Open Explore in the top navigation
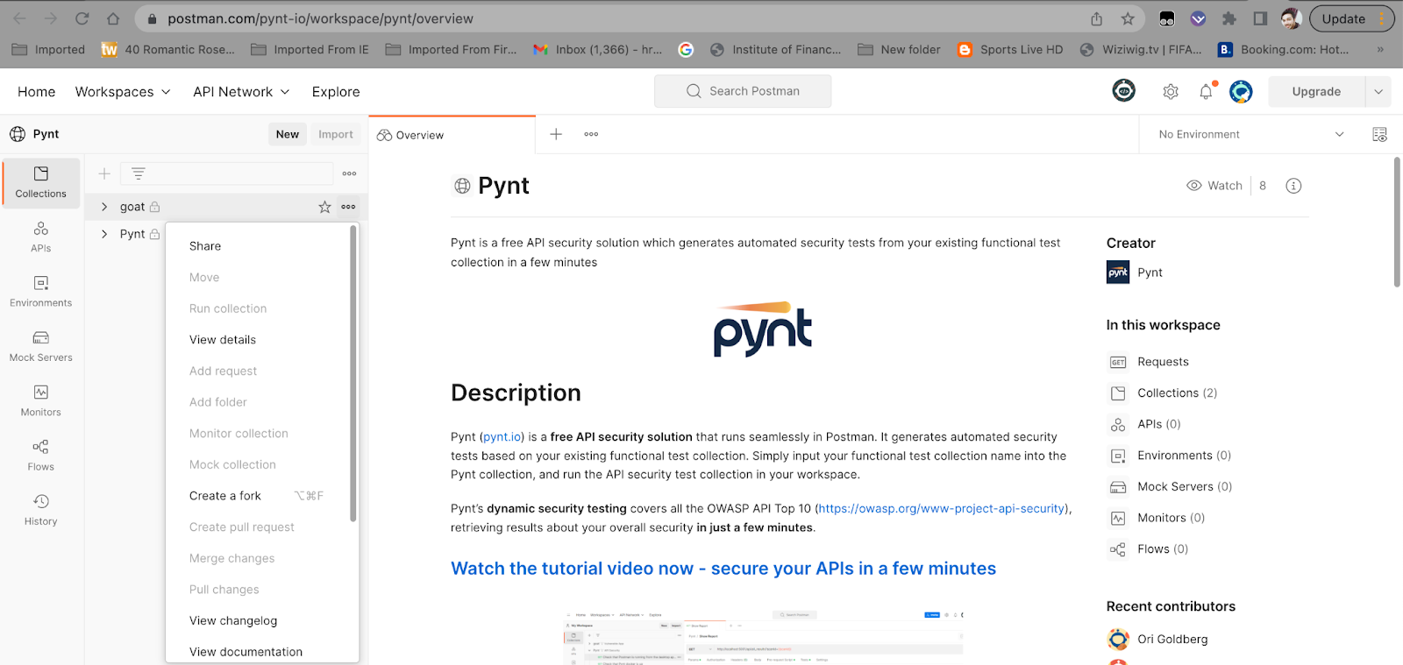Screen dimensions: 1403x665 pyautogui.click(x=336, y=91)
